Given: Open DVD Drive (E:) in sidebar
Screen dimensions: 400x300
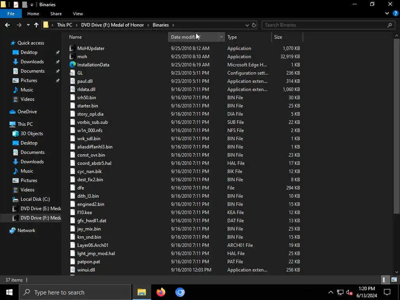Looking at the screenshot, I should click(x=37, y=209).
